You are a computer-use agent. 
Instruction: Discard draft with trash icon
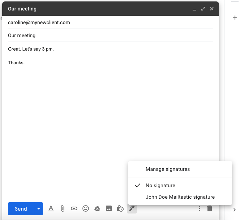coord(210,208)
